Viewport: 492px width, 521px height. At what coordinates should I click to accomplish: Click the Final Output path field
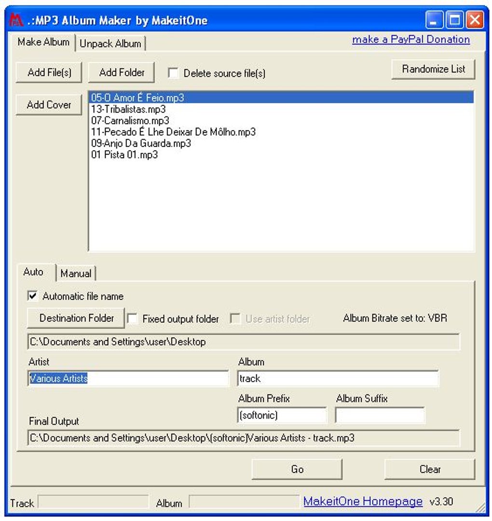(244, 438)
